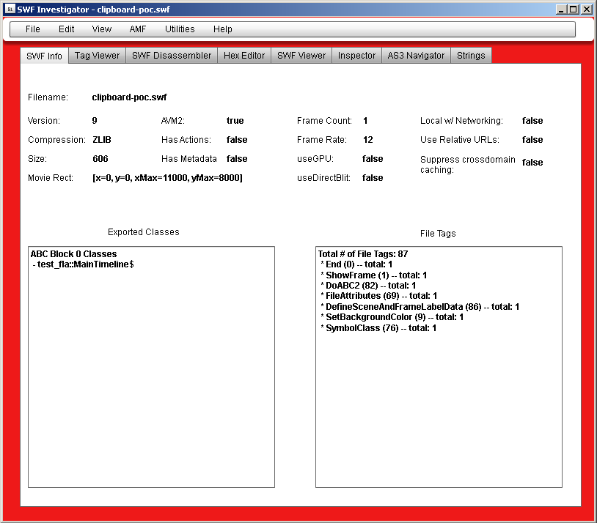Switch to the SWF Disassembler tab
Image resolution: width=597 pixels, height=523 pixels.
click(172, 56)
